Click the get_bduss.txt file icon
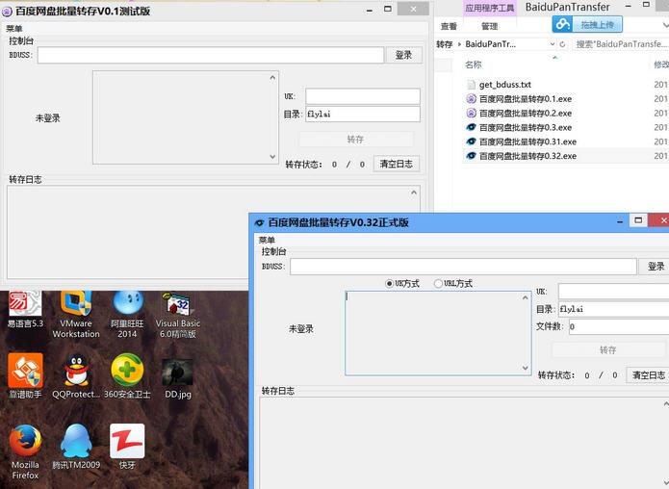The height and width of the screenshot is (489, 669). [x=471, y=85]
